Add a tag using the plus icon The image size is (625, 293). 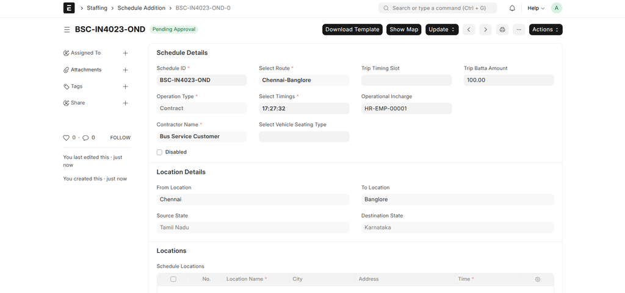tap(125, 86)
